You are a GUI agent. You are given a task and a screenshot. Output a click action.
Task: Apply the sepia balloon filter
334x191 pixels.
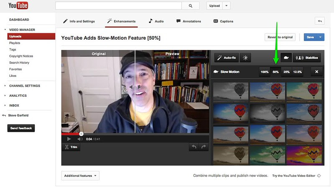coord(231,155)
